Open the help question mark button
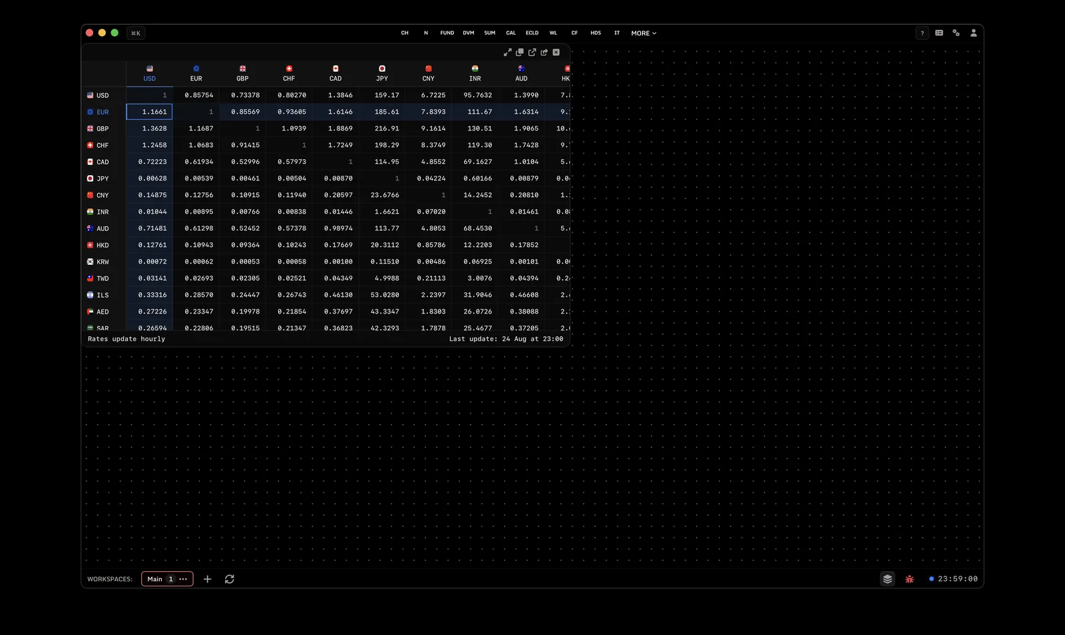Image resolution: width=1065 pixels, height=635 pixels. (922, 33)
